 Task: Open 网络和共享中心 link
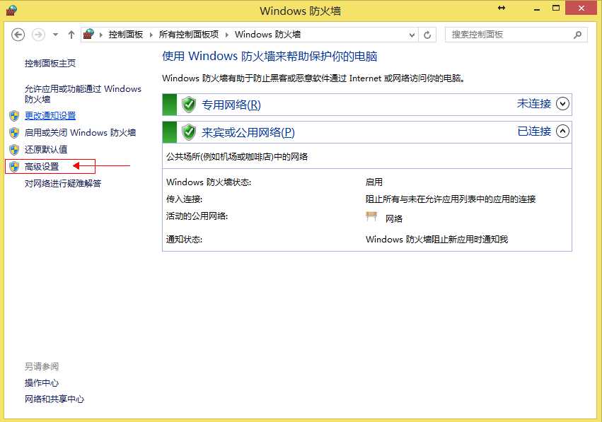(54, 399)
